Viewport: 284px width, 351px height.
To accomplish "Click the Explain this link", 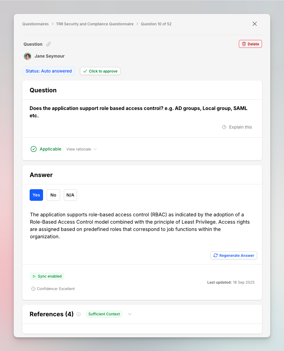I will tap(240, 127).
